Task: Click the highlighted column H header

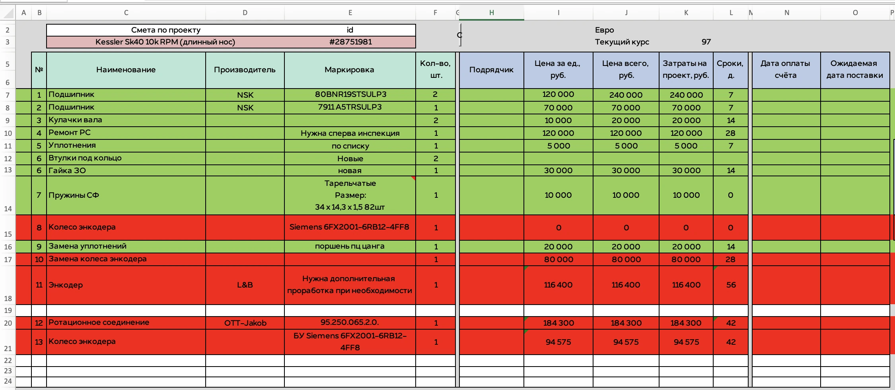Action: tap(492, 13)
